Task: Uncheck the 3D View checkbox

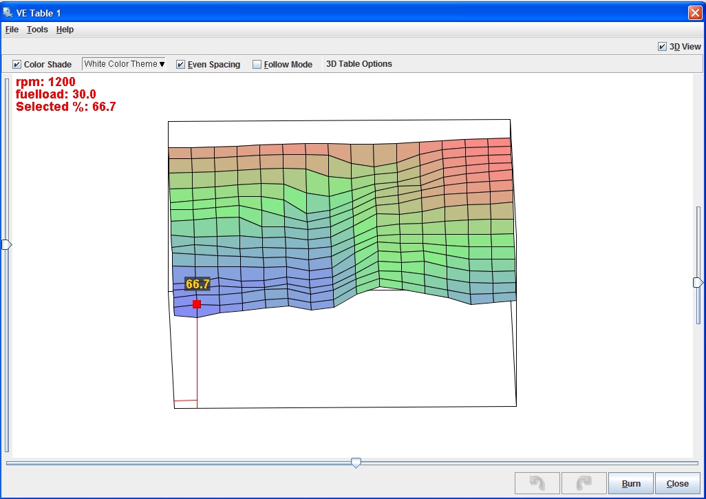Action: click(662, 47)
